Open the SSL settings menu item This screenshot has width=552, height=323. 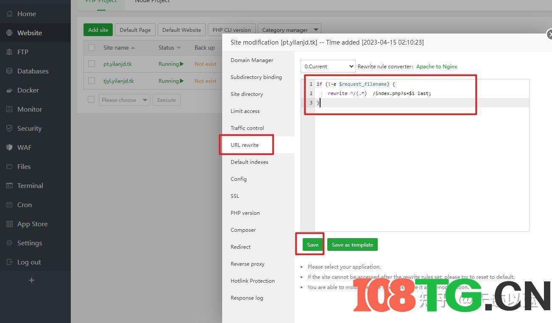[235, 196]
